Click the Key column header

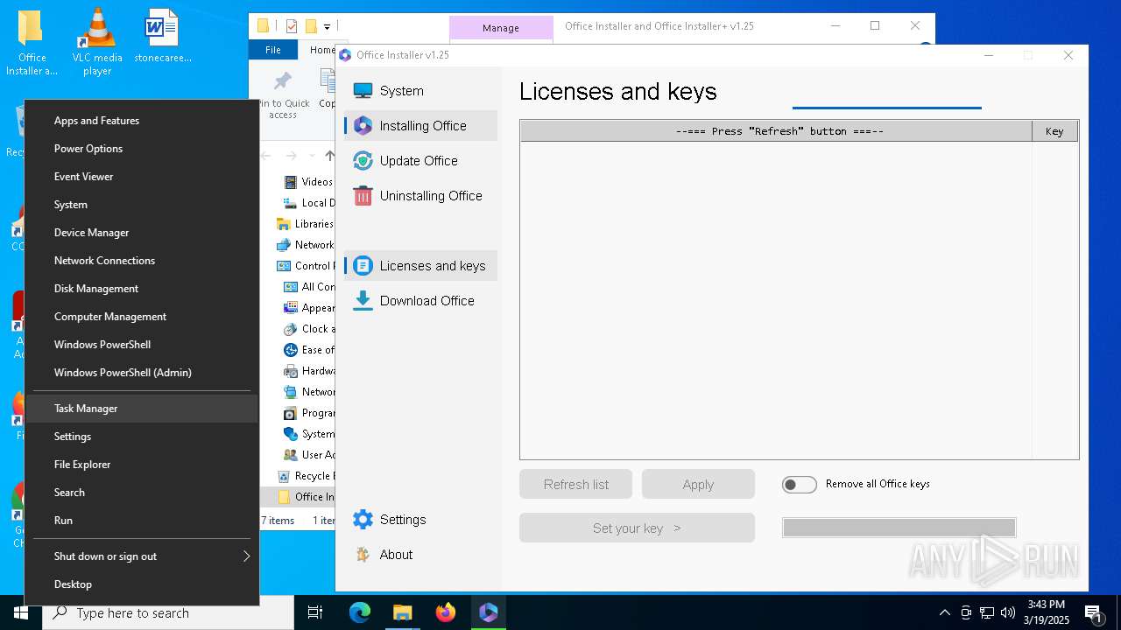1054,131
